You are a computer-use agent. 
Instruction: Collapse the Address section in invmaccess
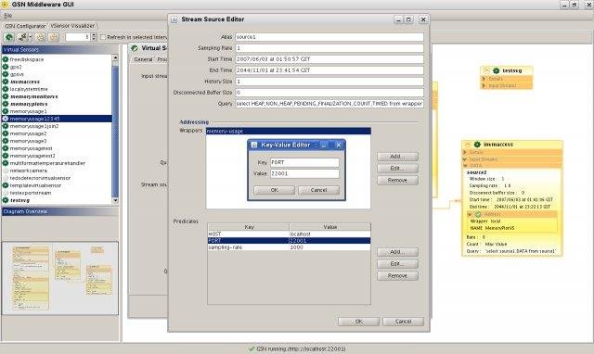pos(471,214)
